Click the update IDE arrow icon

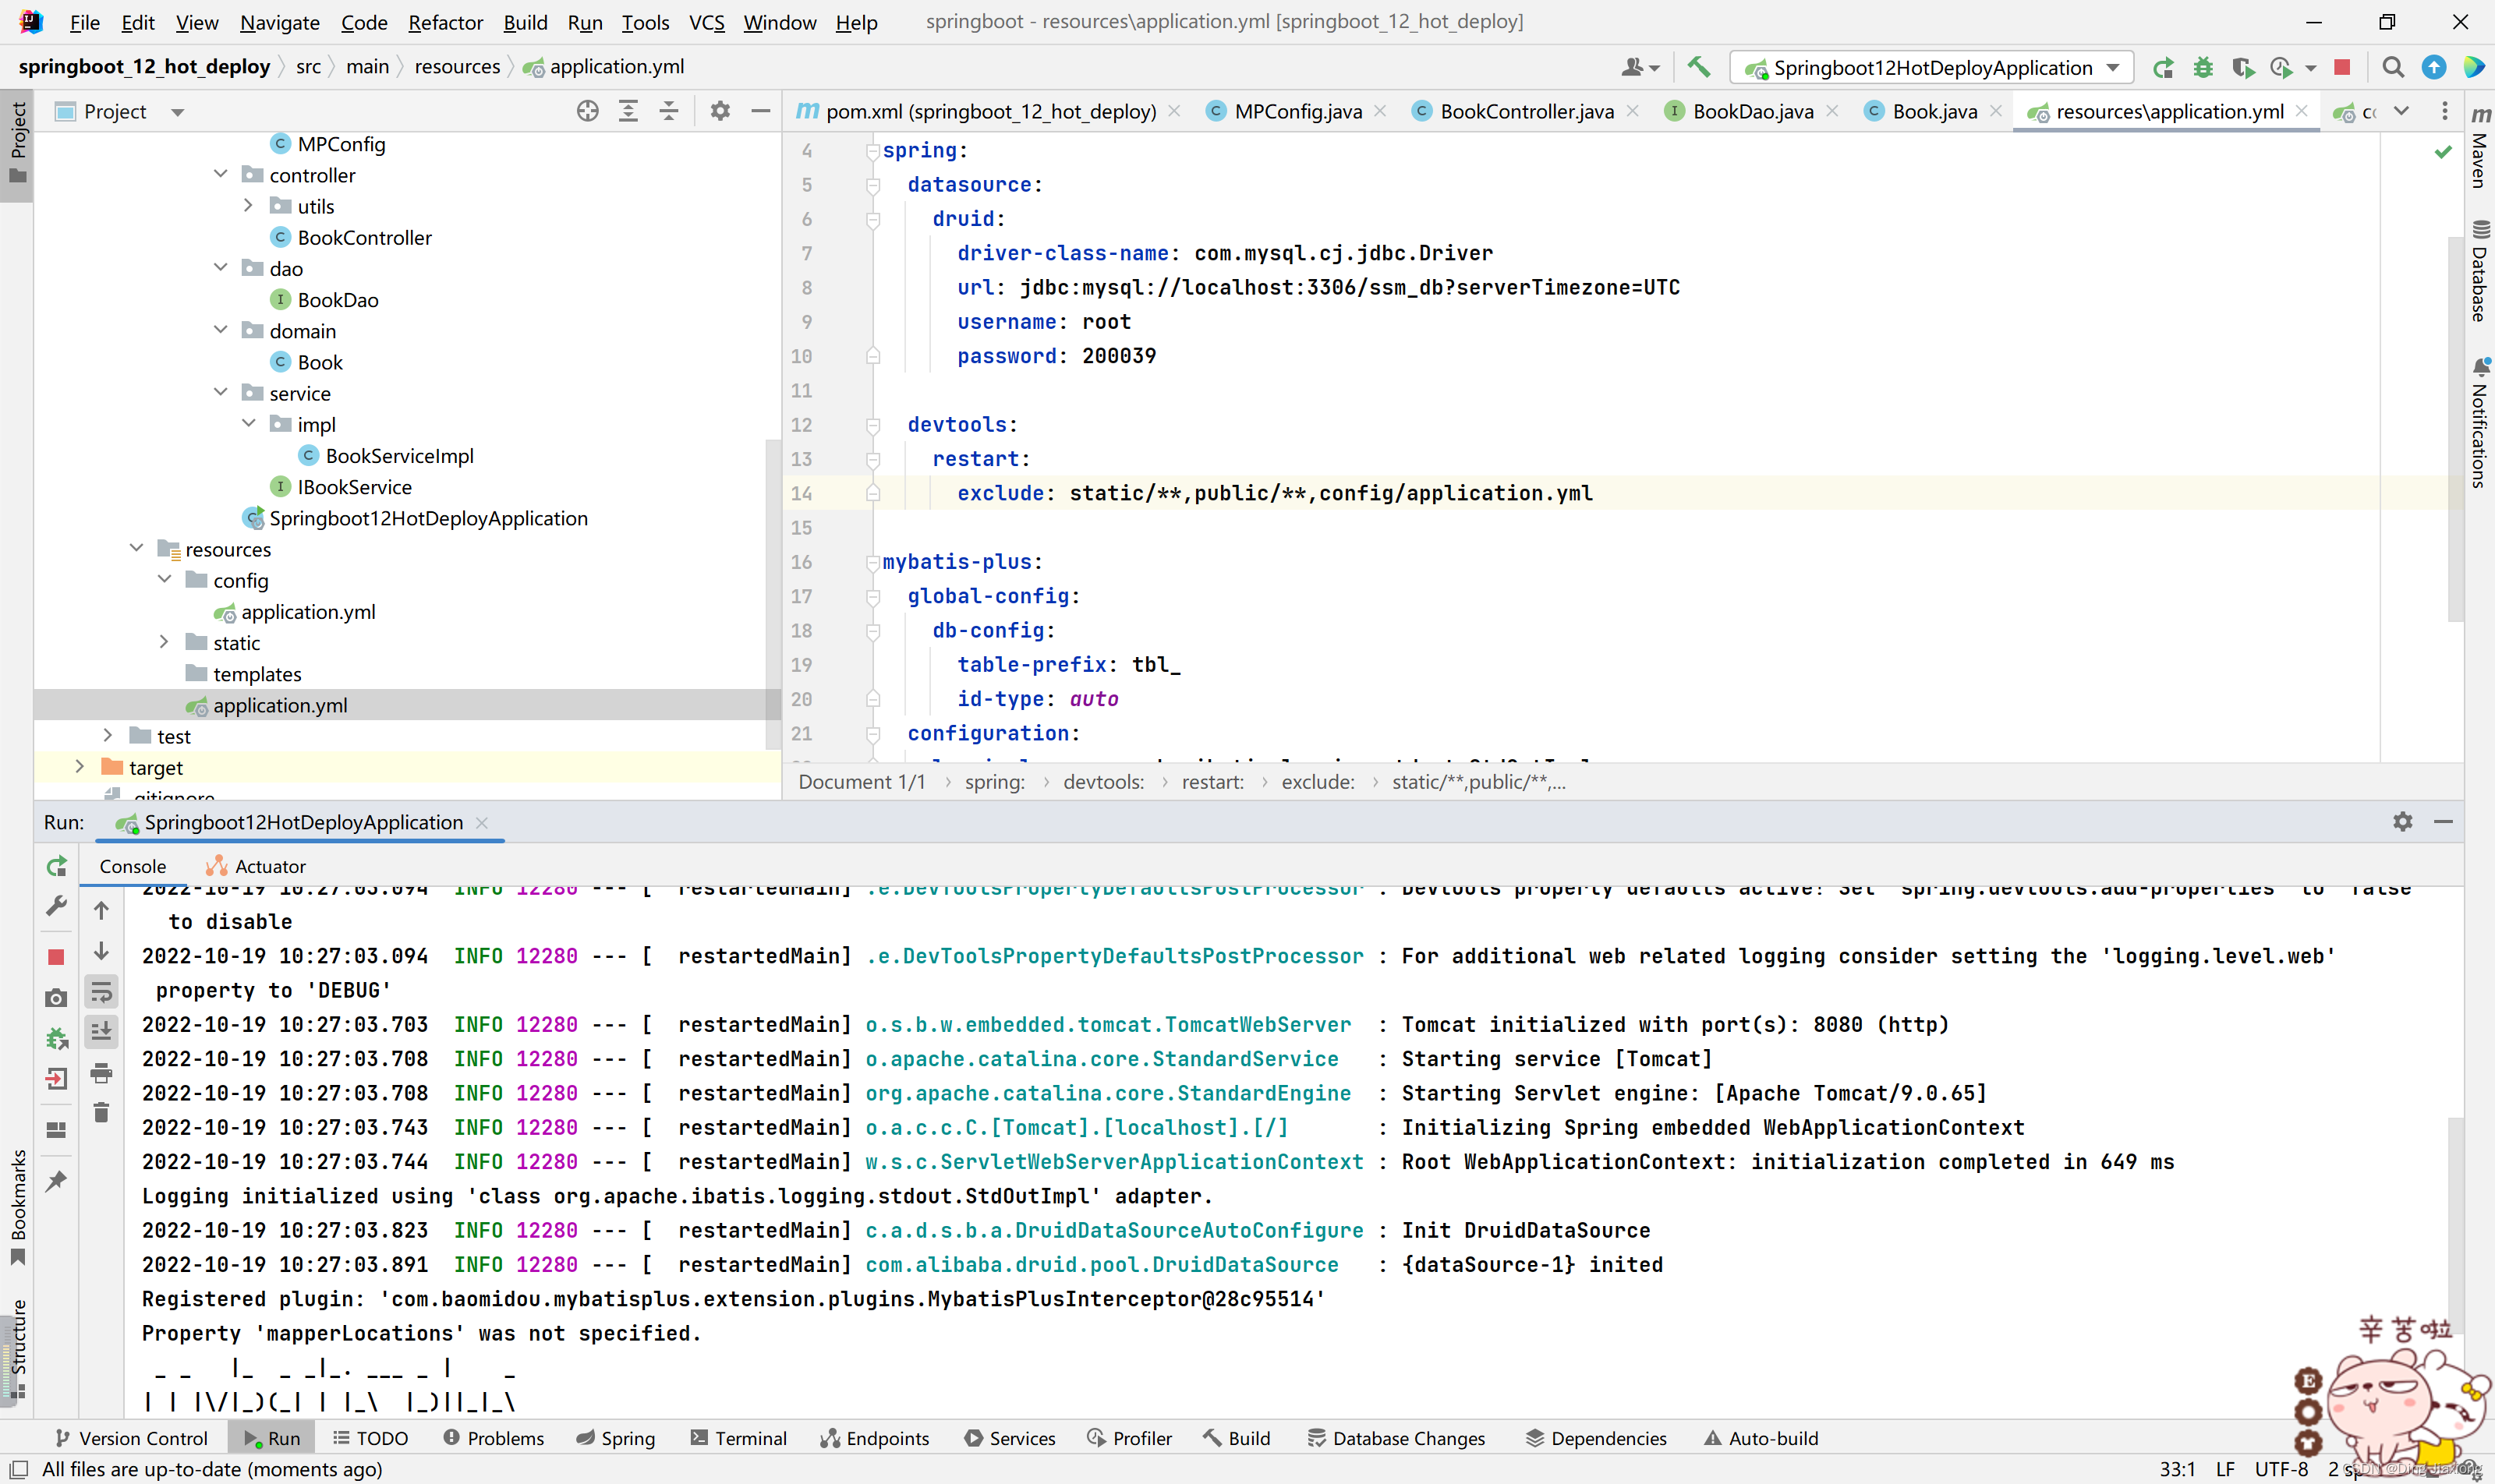(2434, 67)
